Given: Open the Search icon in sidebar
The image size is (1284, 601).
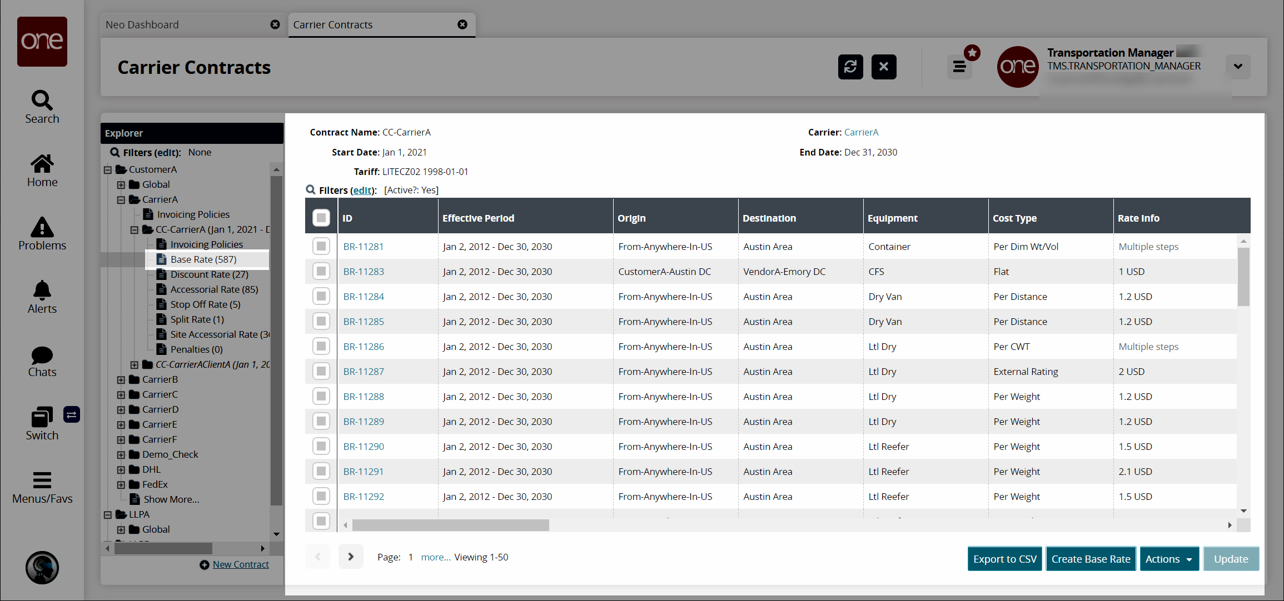Looking at the screenshot, I should (42, 107).
